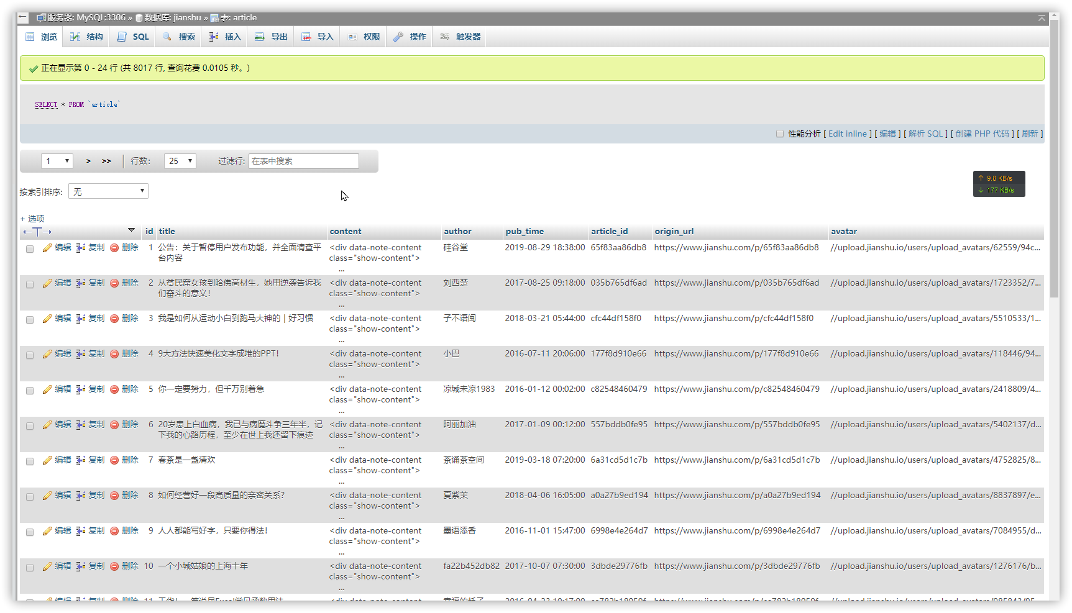Open the 插入 (Insert) tab

pyautogui.click(x=225, y=37)
